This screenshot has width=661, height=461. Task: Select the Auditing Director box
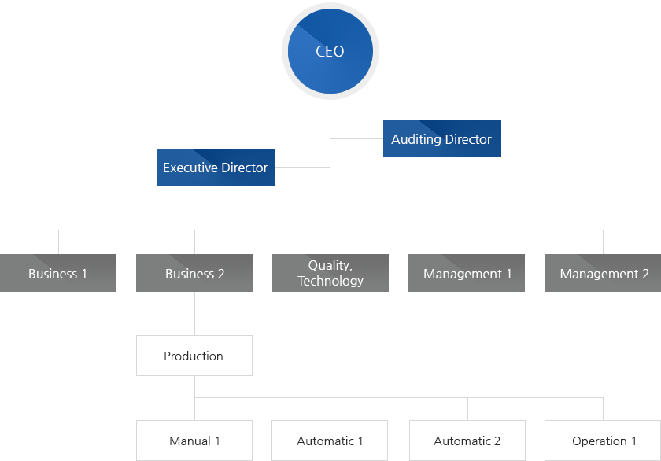pos(441,139)
